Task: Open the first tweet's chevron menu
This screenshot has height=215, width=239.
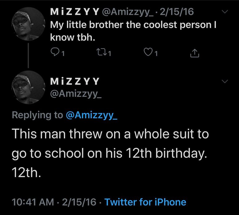Action: pyautogui.click(x=225, y=12)
